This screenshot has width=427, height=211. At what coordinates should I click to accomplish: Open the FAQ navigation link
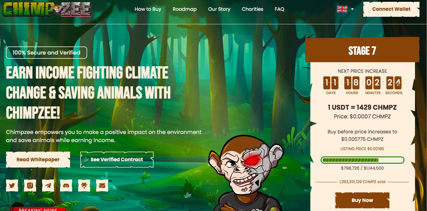(279, 9)
